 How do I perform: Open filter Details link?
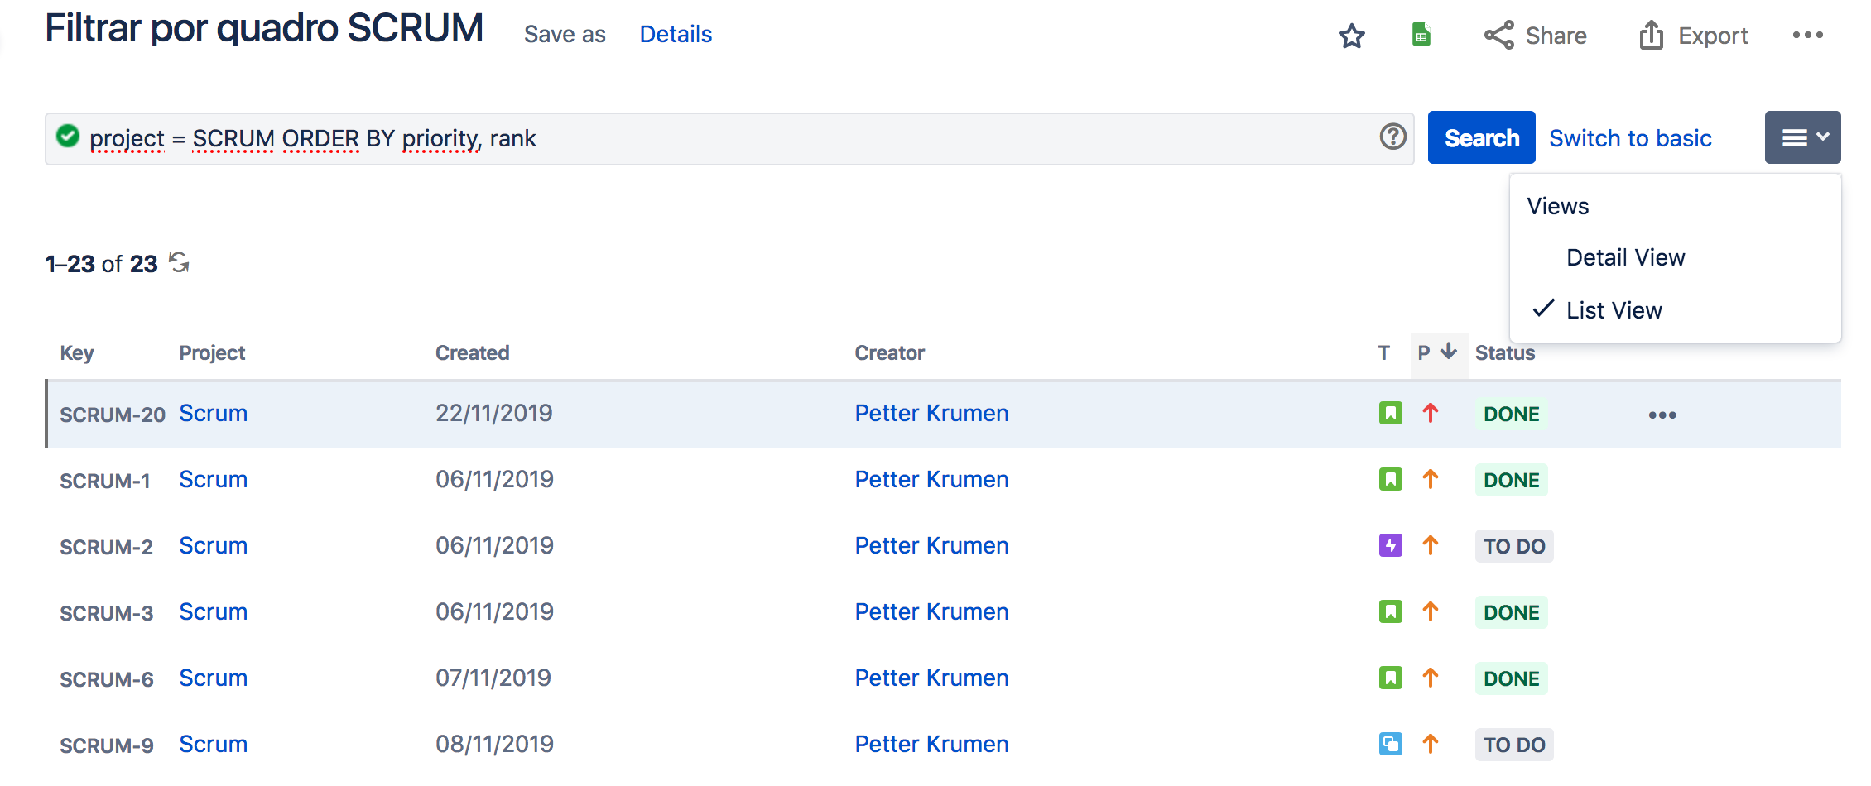[676, 35]
